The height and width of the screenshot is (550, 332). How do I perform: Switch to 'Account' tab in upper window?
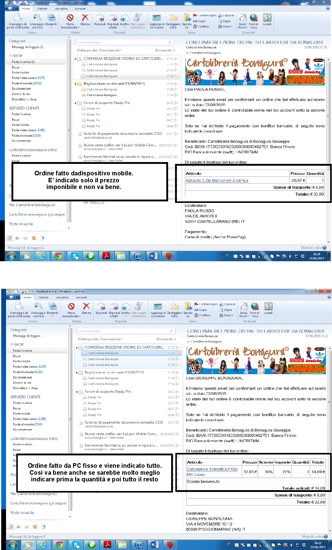pyautogui.click(x=80, y=9)
